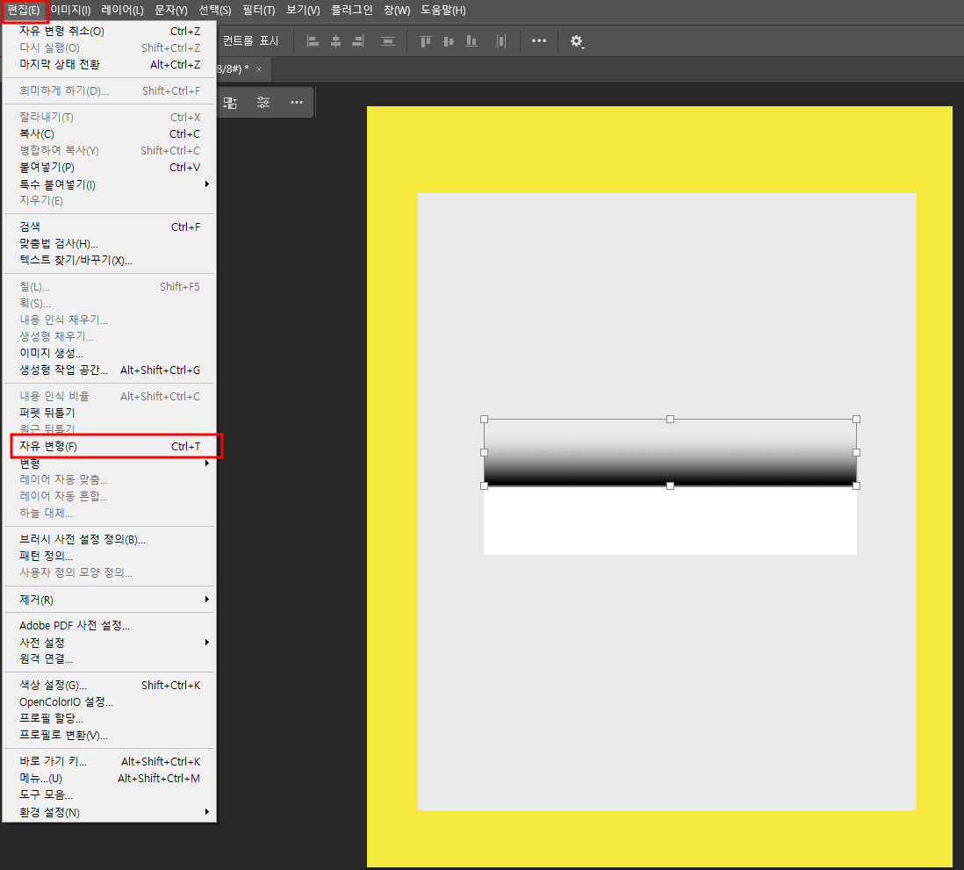Screen dimensions: 964x870
Task: Open 텍스트 찾기/바꾸기(X)... entry
Action: click(x=110, y=260)
